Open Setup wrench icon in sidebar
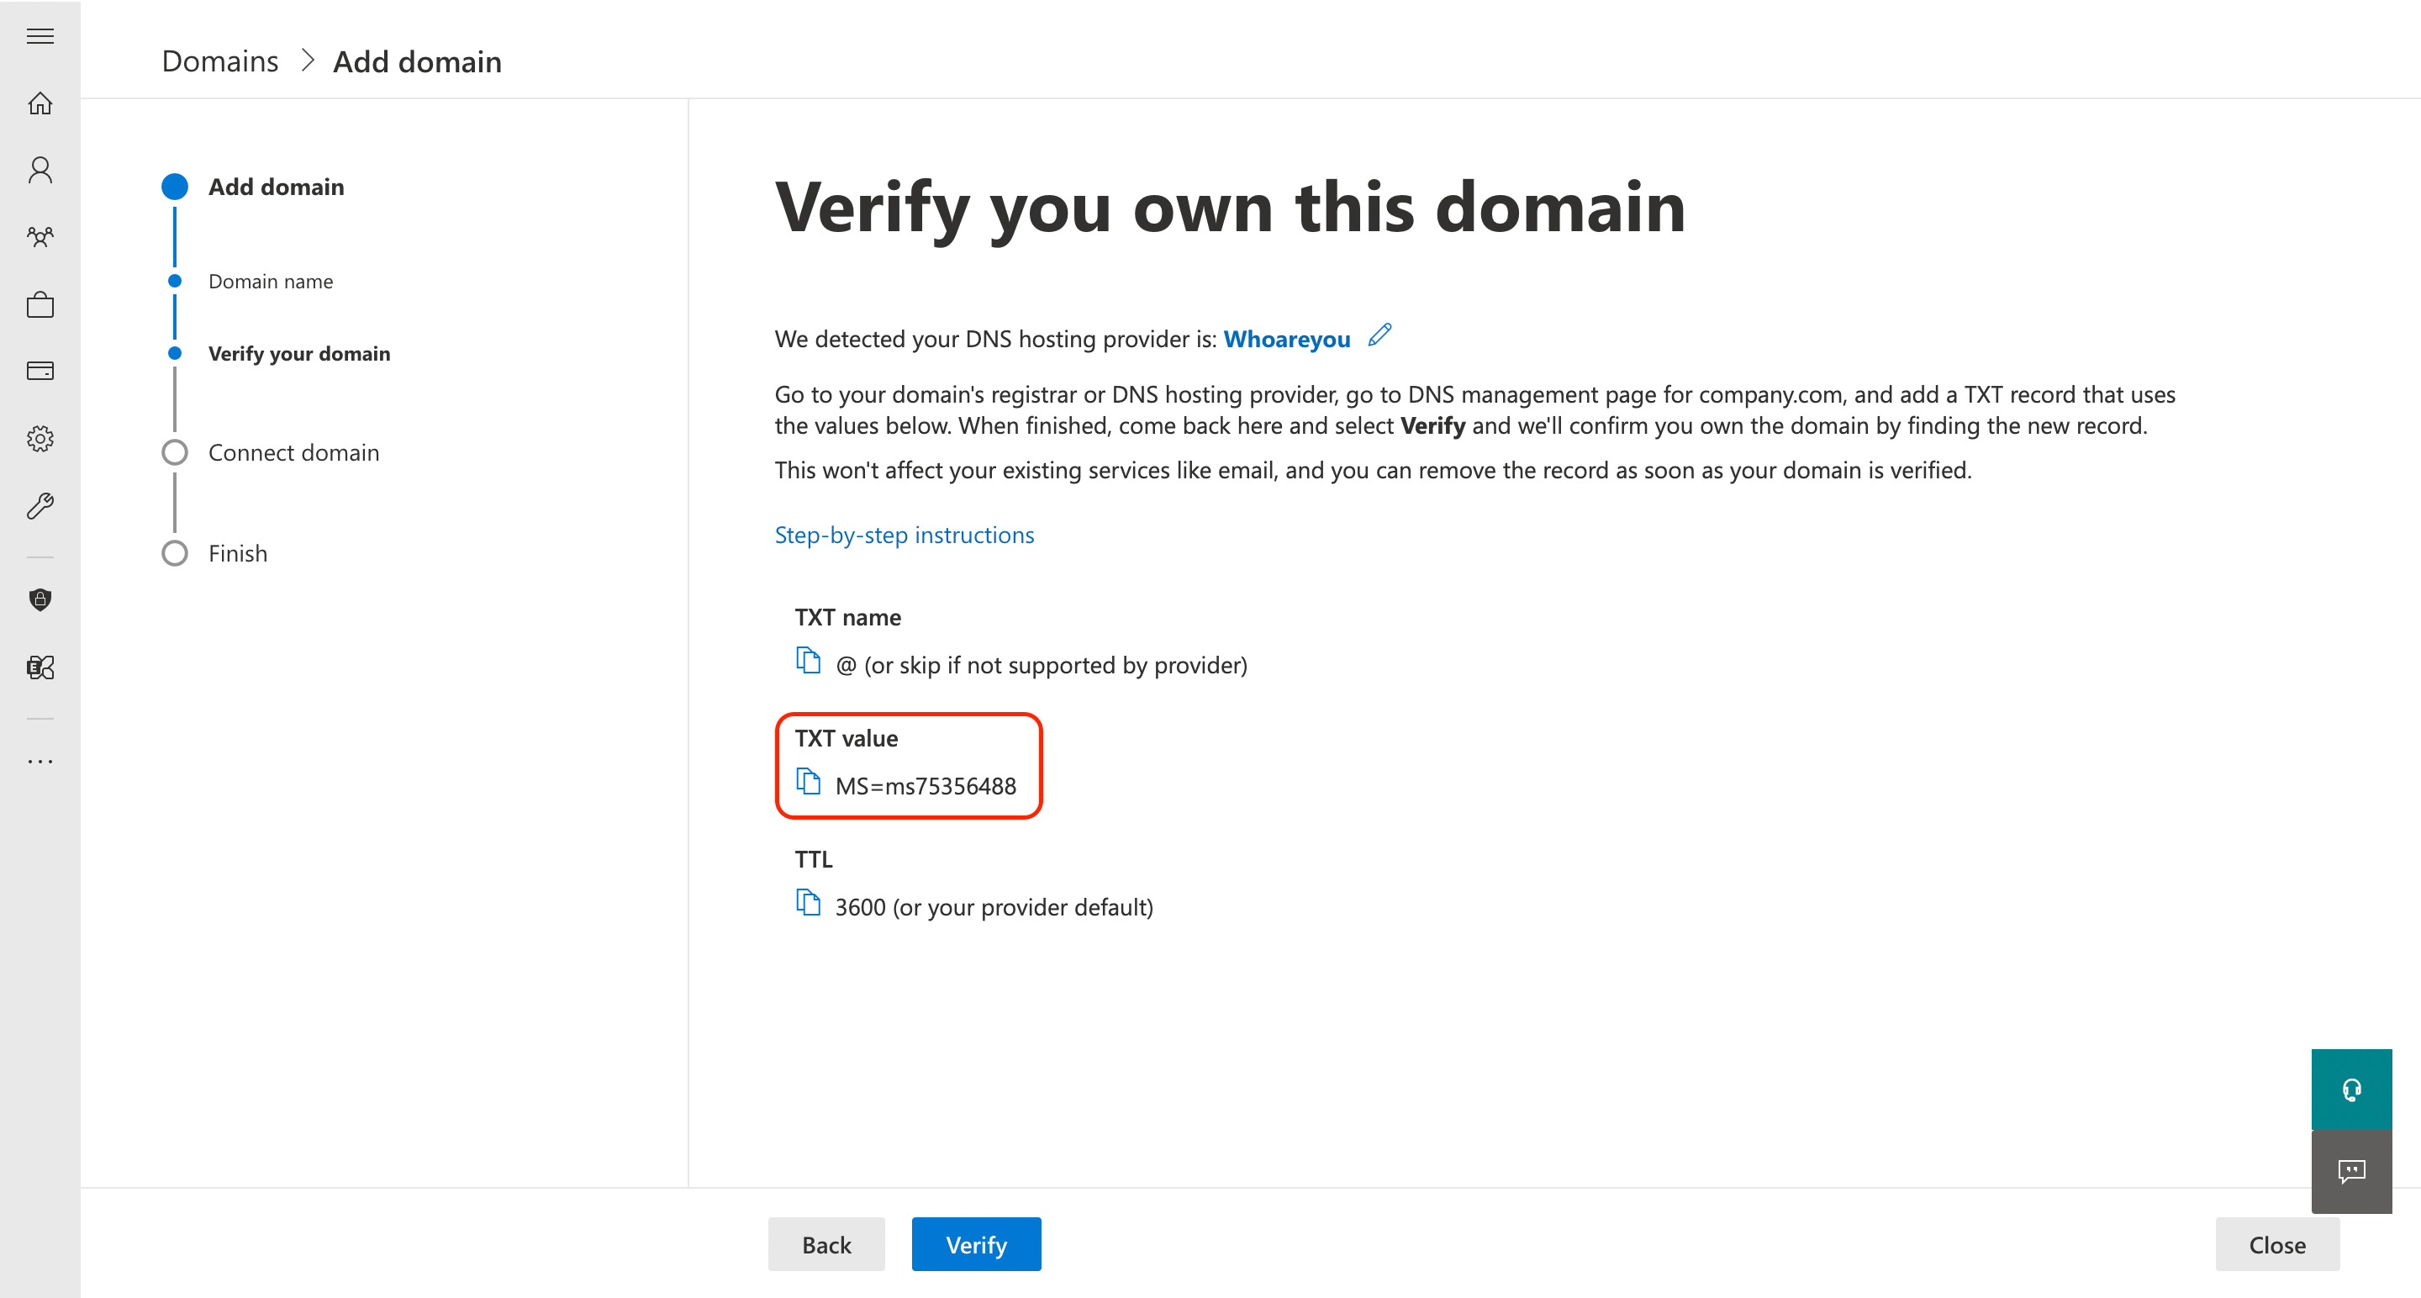 coord(40,507)
